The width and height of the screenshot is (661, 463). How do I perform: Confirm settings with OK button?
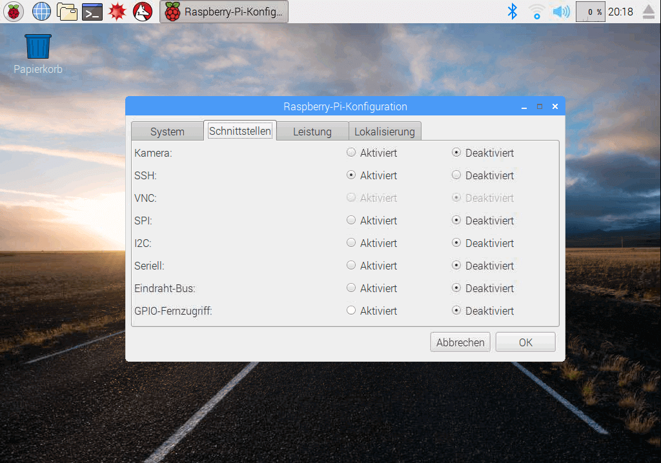pyautogui.click(x=525, y=342)
